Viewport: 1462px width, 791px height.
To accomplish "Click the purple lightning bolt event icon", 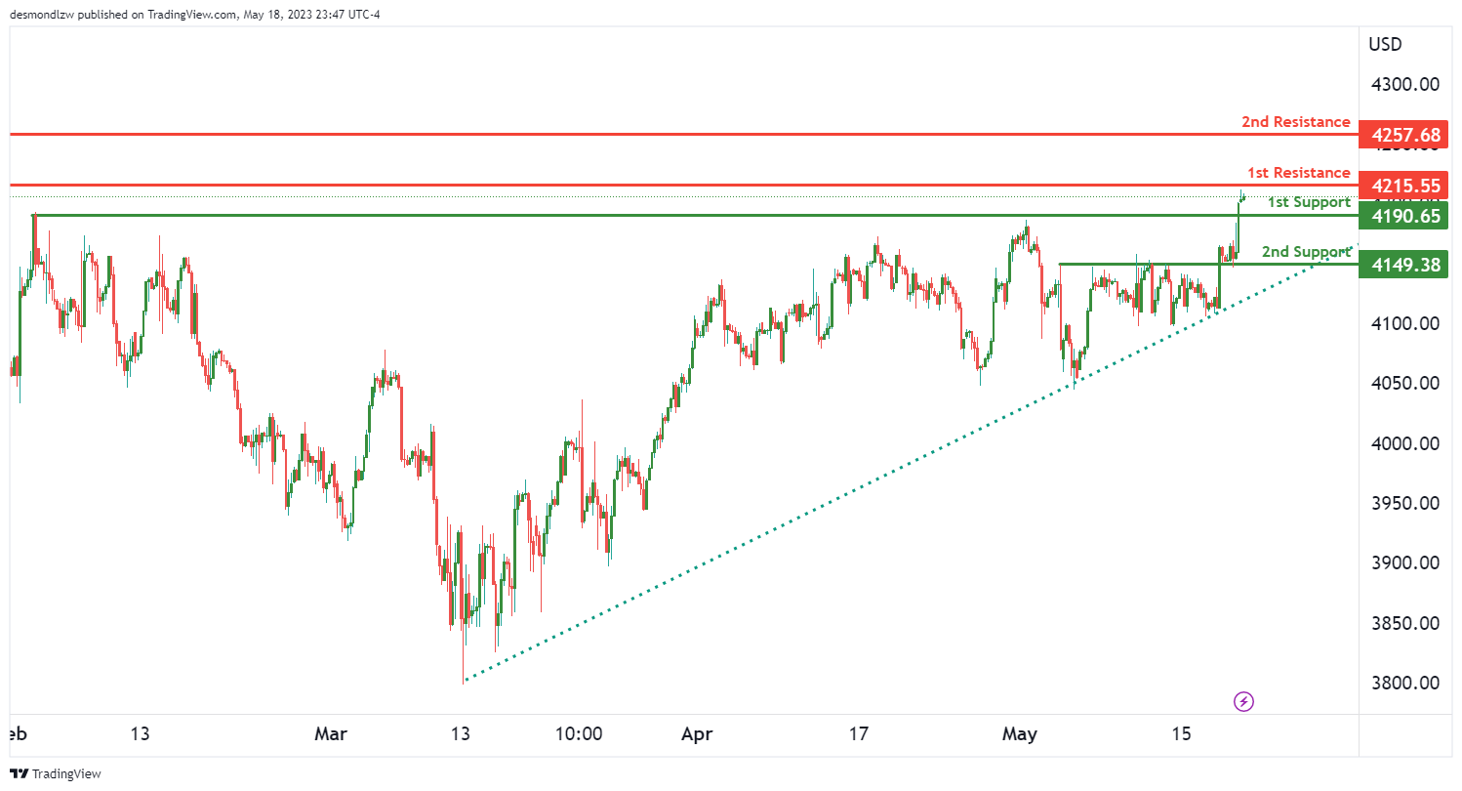I will pos(1244,701).
